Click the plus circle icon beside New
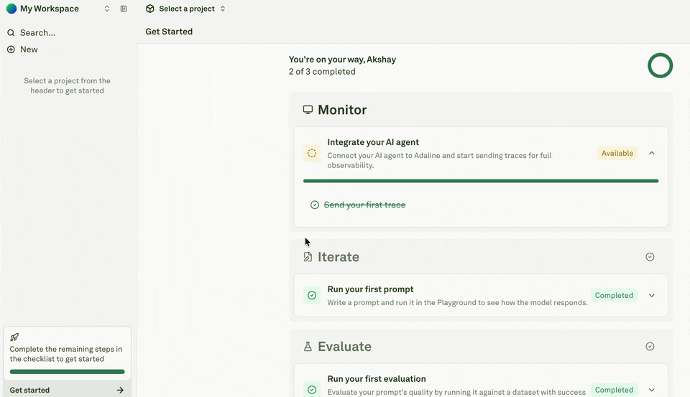 coord(11,50)
